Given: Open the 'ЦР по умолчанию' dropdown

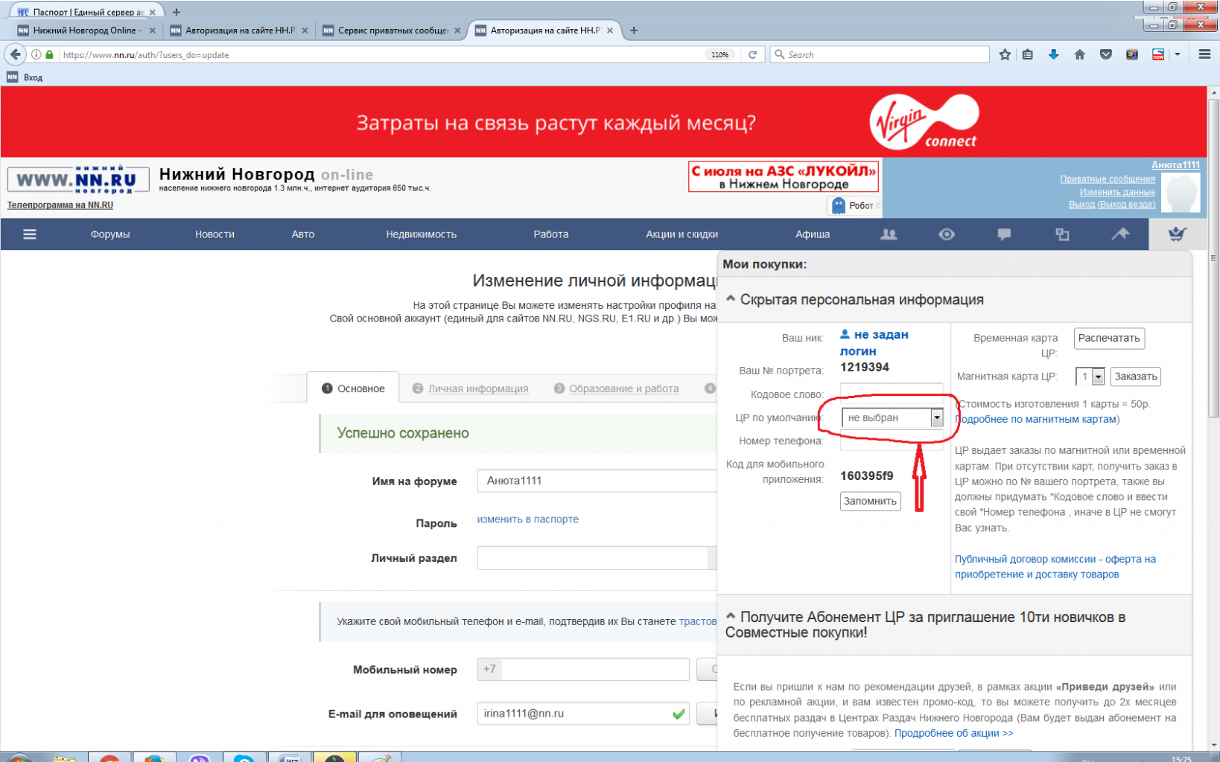Looking at the screenshot, I should pyautogui.click(x=892, y=418).
